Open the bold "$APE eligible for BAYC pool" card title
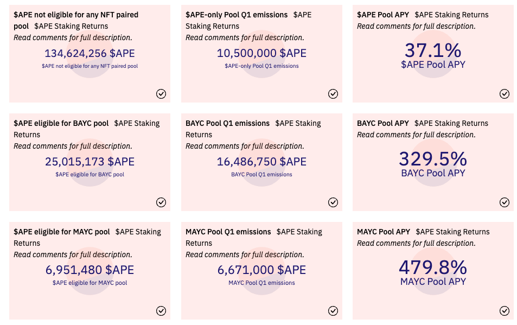This screenshot has height=325, width=517. 61,123
